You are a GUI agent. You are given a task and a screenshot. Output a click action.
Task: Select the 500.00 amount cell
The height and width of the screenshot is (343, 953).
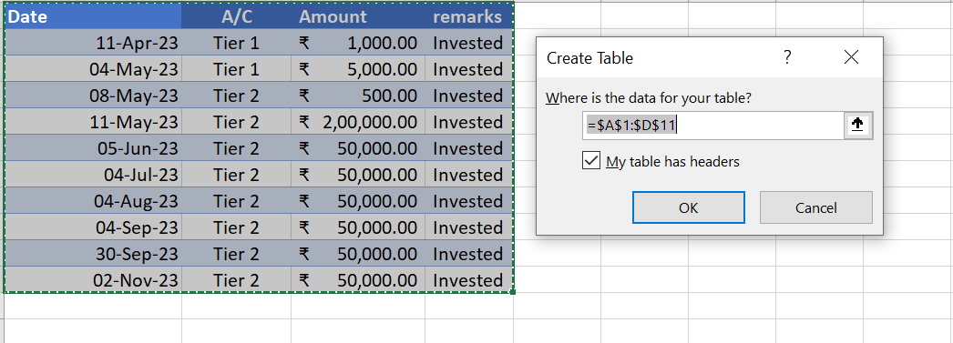coord(358,96)
